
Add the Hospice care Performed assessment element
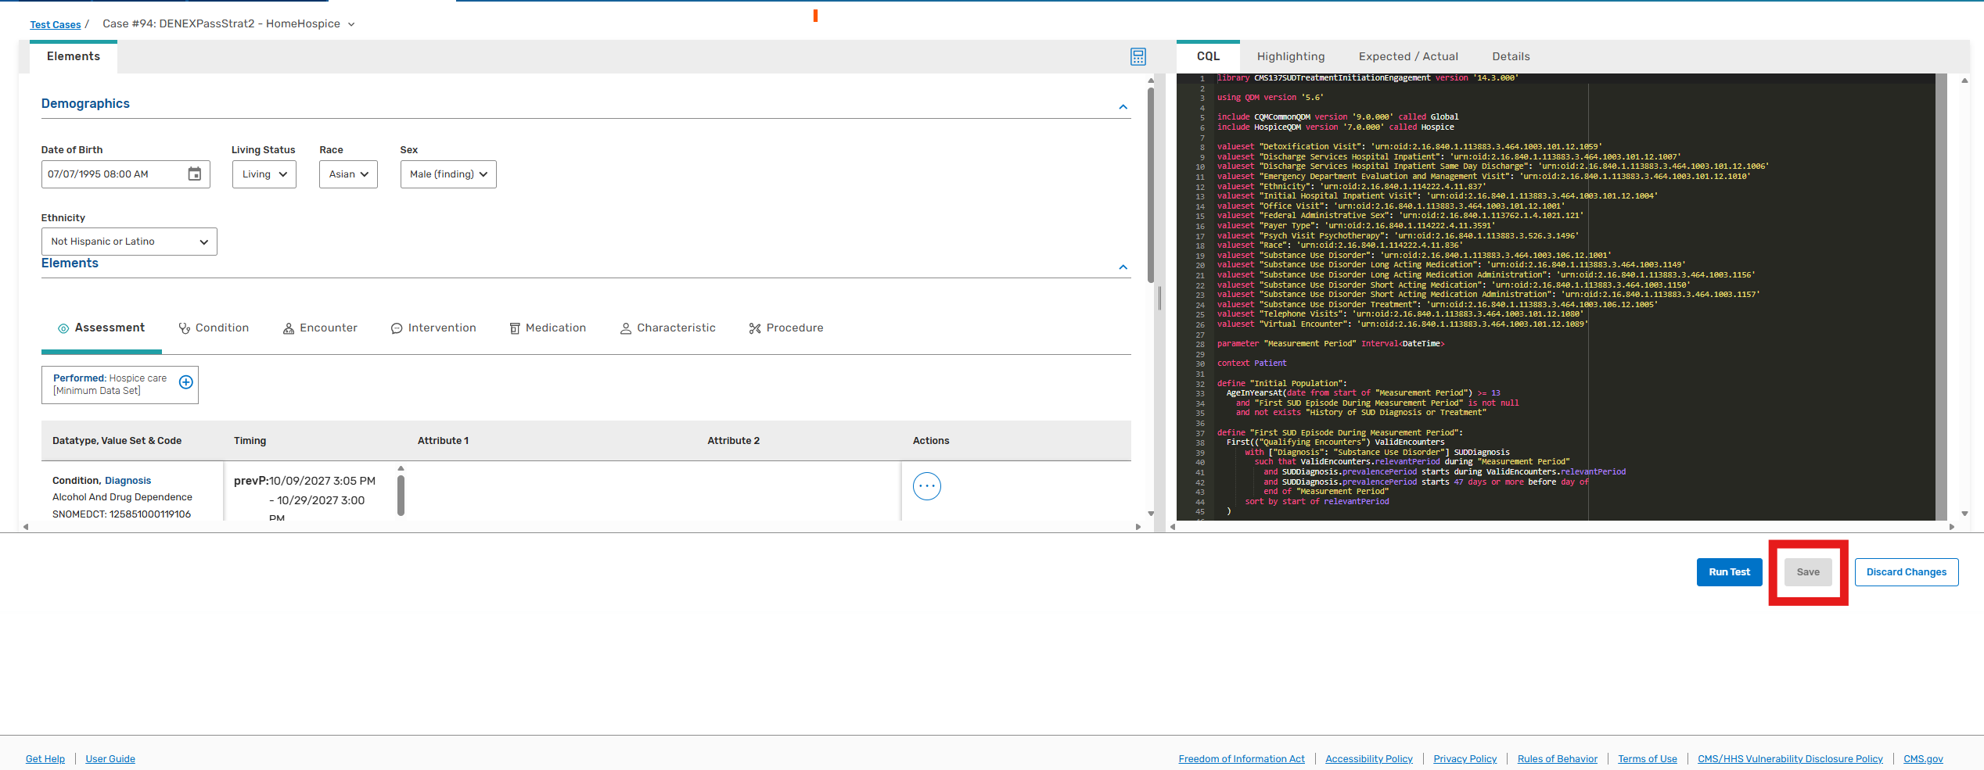(186, 382)
